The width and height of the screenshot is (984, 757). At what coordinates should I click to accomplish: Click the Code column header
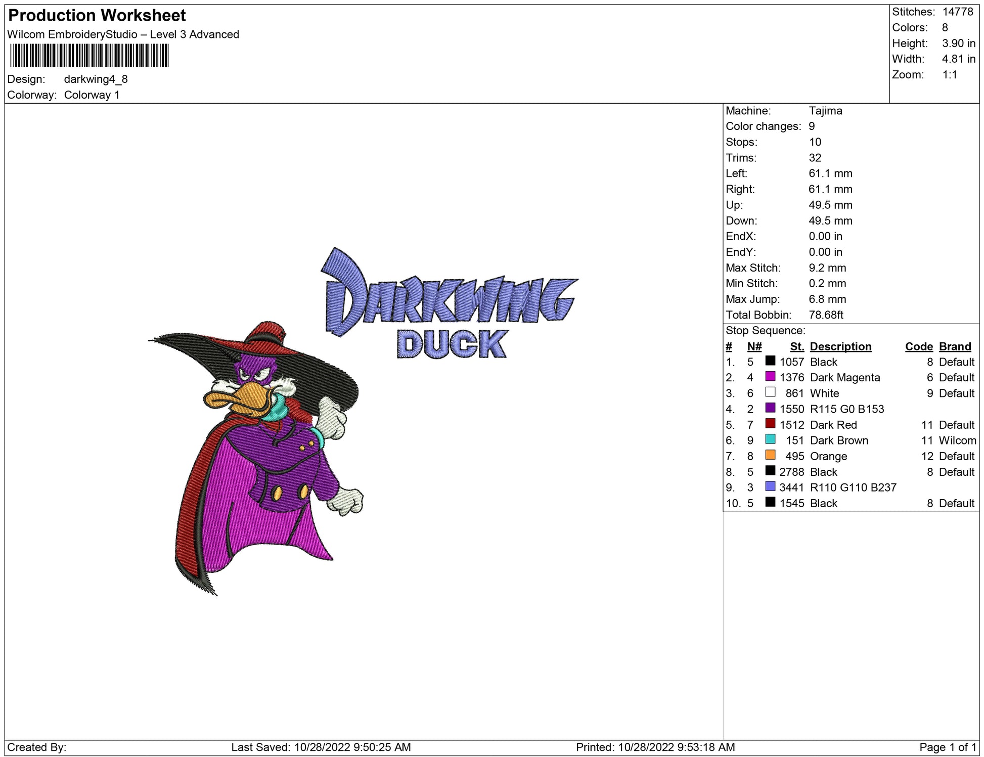[918, 346]
